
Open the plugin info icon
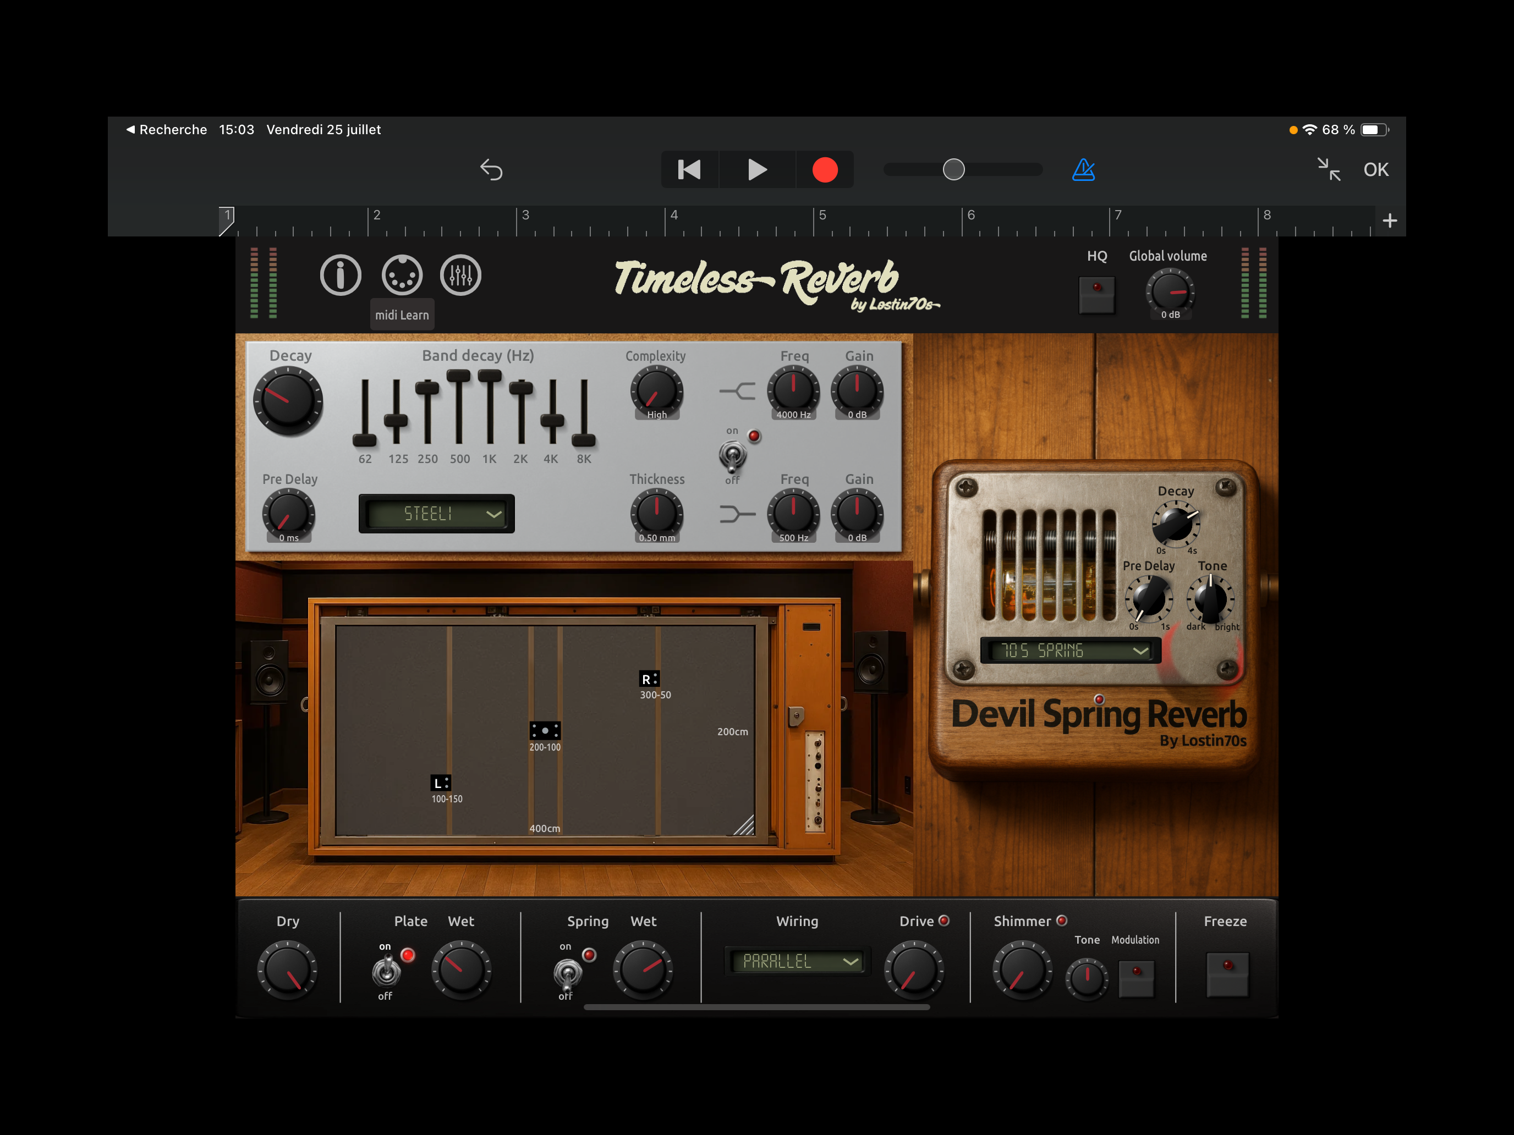pyautogui.click(x=340, y=275)
